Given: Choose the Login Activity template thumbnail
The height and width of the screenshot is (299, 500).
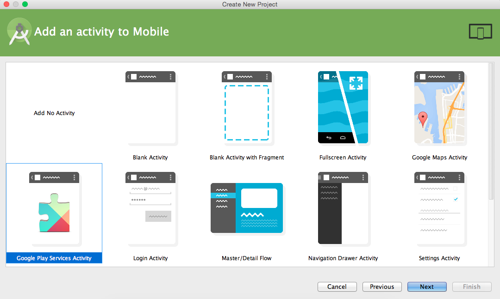Looking at the screenshot, I should 150,209.
